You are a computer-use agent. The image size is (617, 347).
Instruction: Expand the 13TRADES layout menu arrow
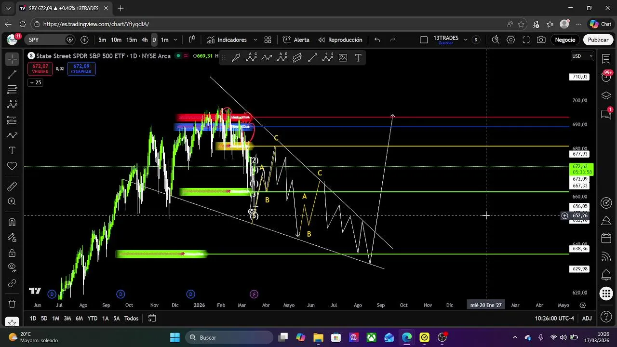point(465,40)
